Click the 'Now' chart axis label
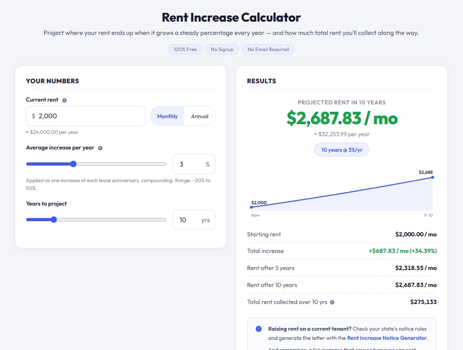Viewport: 463px width, 350px height. click(255, 215)
